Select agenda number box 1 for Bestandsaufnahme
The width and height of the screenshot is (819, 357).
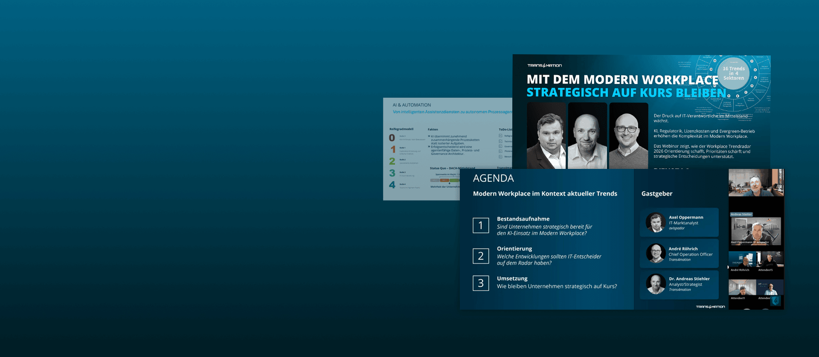point(481,225)
